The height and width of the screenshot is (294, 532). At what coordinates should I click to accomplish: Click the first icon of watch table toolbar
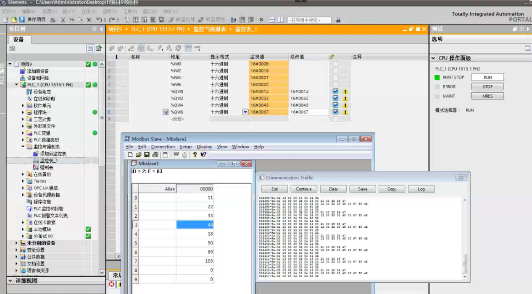pos(111,48)
